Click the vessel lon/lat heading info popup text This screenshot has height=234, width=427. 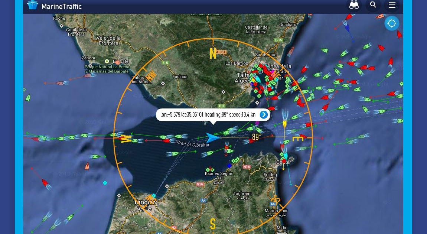point(208,114)
